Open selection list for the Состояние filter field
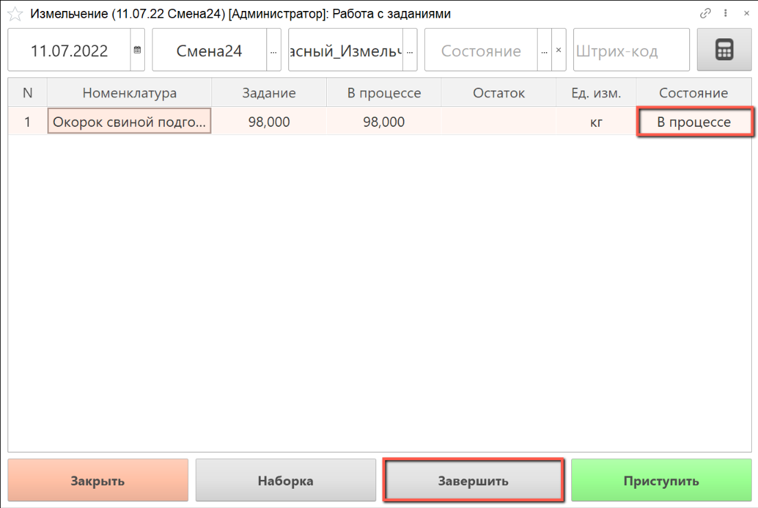The width and height of the screenshot is (758, 508). pyautogui.click(x=544, y=50)
